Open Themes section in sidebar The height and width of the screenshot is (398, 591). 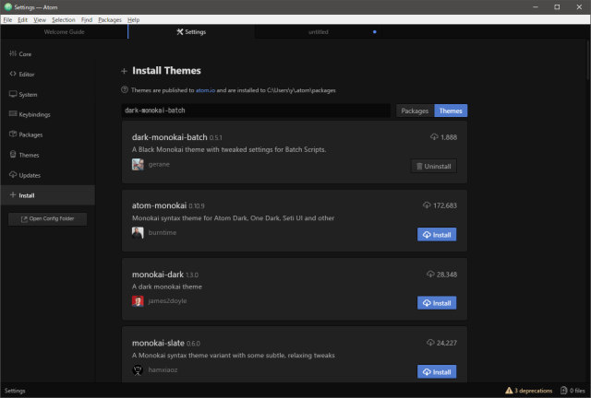tap(47, 155)
